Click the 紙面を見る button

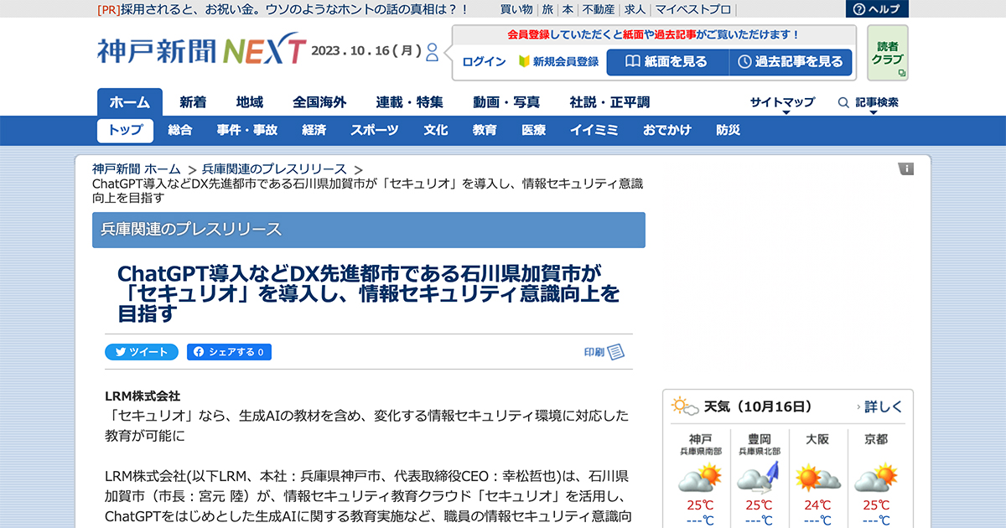667,62
